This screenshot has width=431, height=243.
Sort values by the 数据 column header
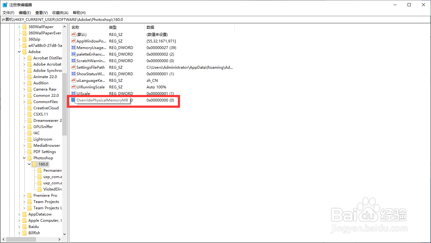click(190, 27)
